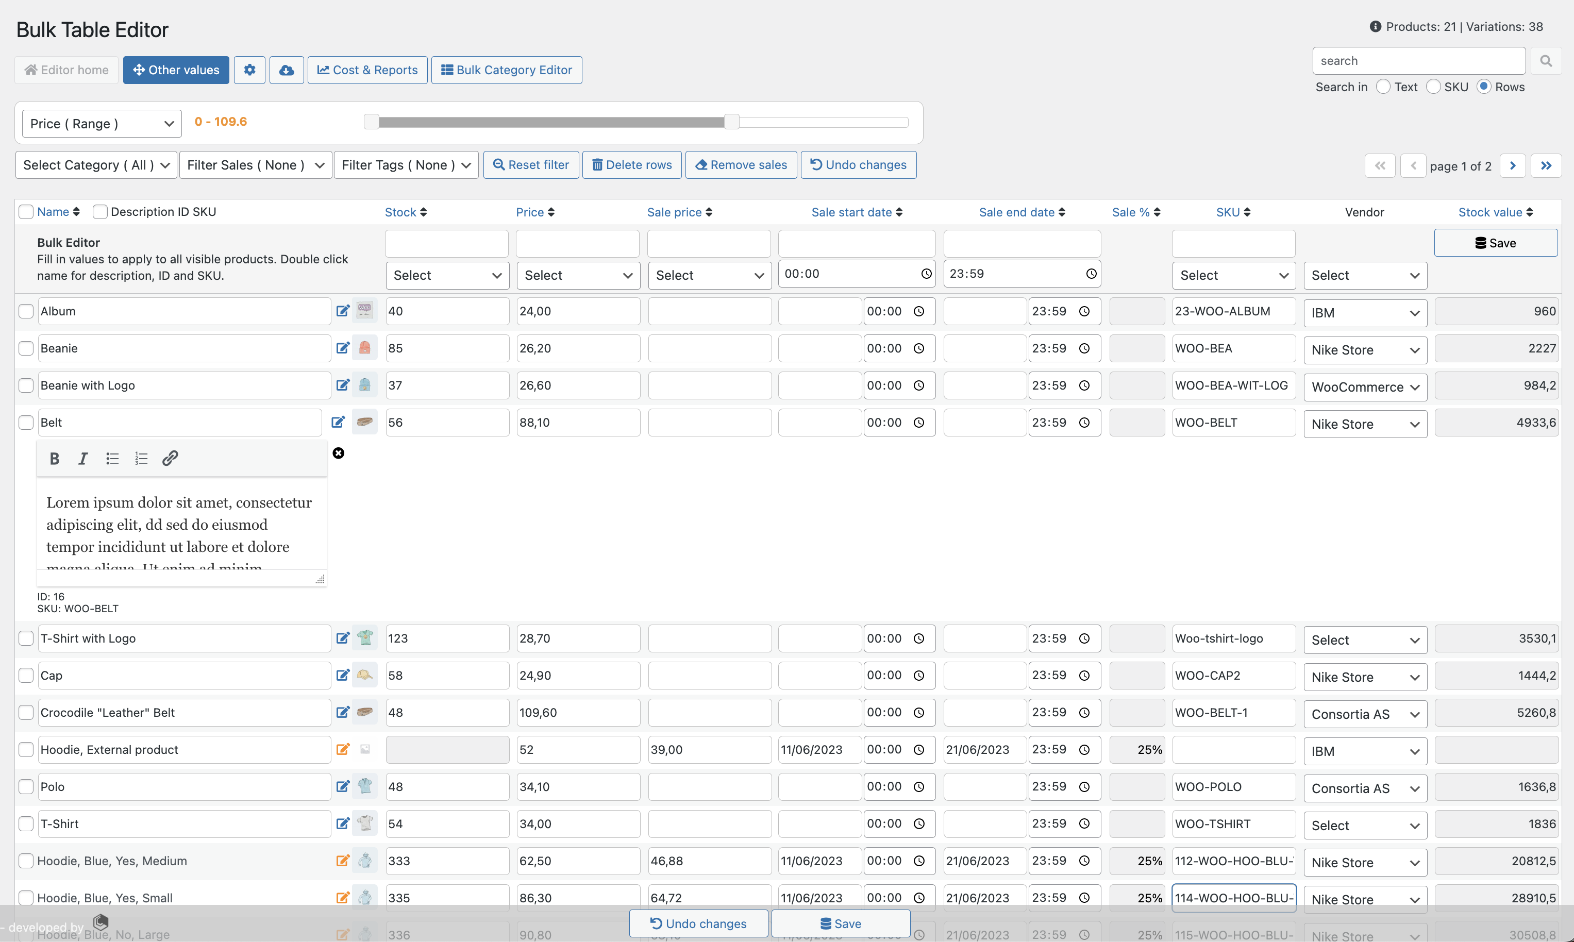This screenshot has width=1574, height=942.
Task: Open the edit pencil on the Beanie row
Action: 343,348
